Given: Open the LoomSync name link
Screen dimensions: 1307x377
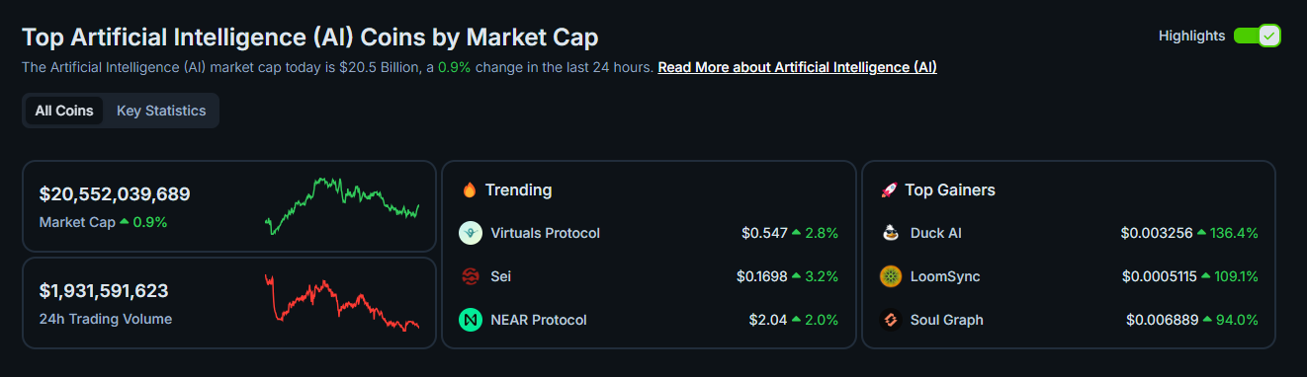Looking at the screenshot, I should coord(945,276).
